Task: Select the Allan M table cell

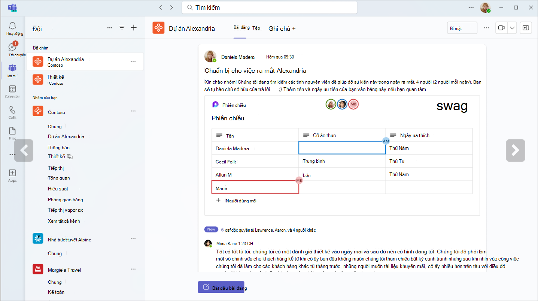Action: click(255, 174)
